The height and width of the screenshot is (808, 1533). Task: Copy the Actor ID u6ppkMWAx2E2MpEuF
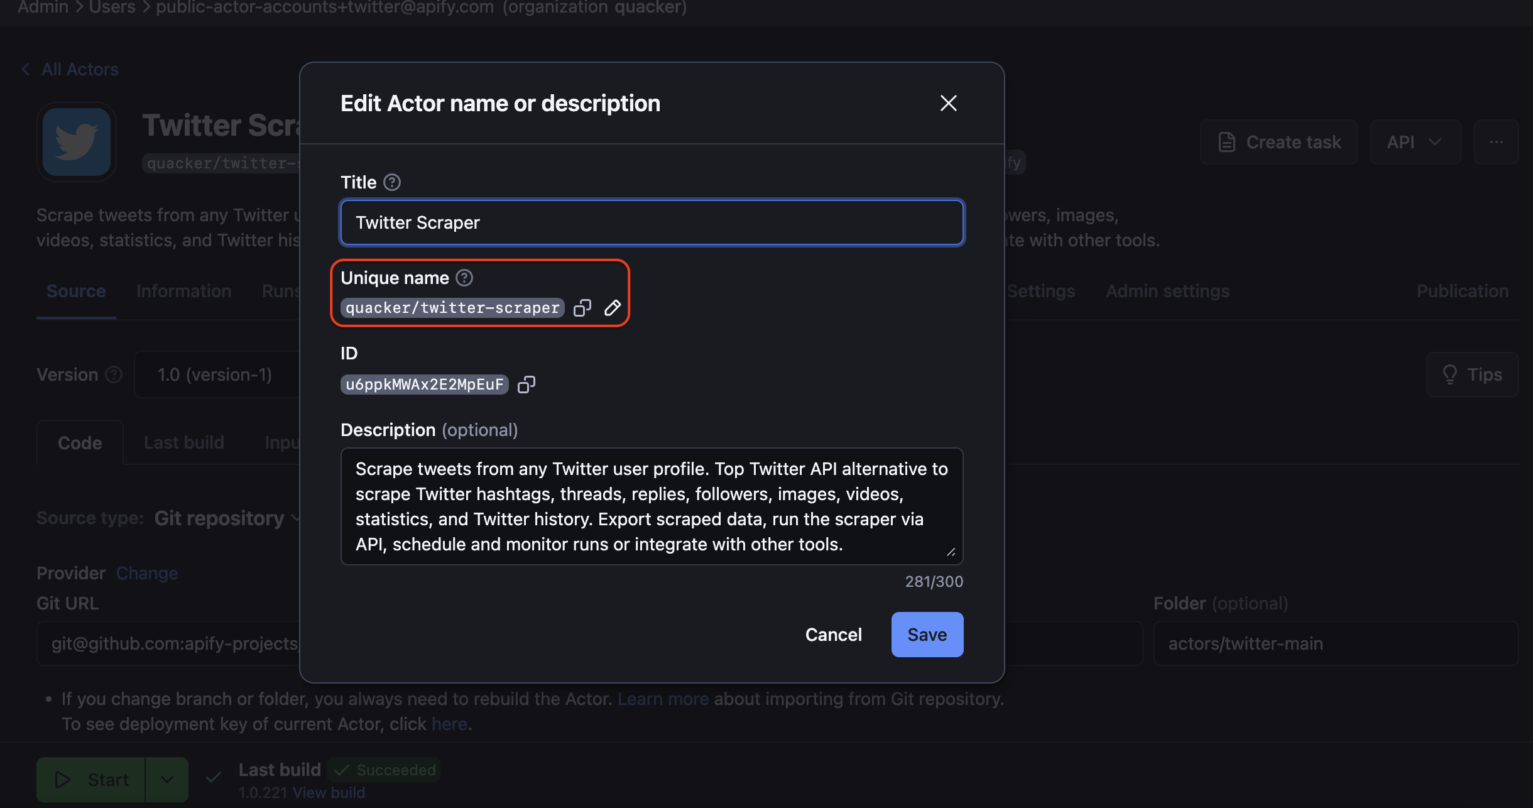pos(526,385)
